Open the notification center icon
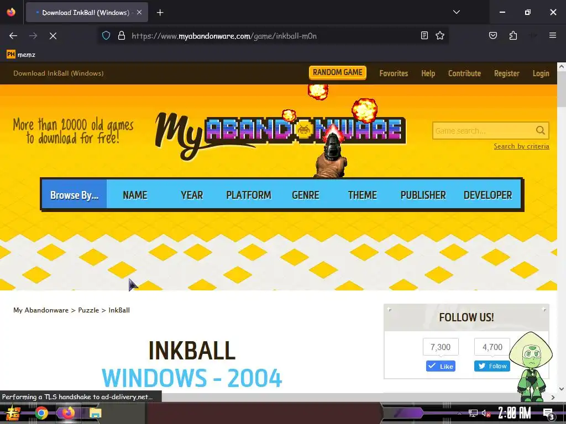 coord(549,414)
